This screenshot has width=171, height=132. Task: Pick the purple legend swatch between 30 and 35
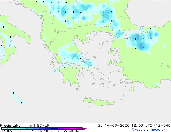click(61, 128)
